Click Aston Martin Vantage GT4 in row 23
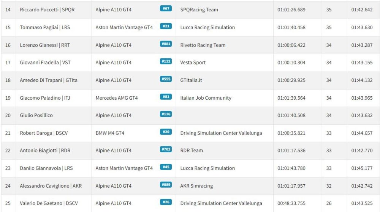 coord(124,168)
